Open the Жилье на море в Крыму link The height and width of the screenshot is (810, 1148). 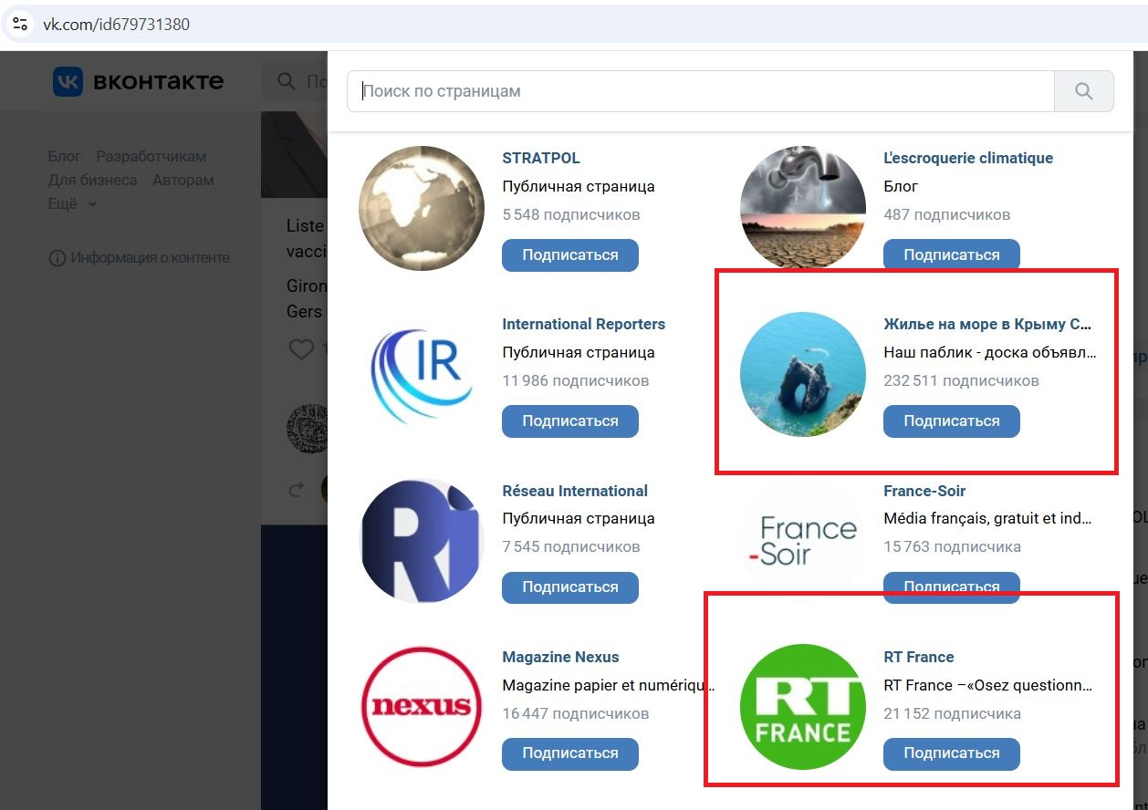(987, 324)
